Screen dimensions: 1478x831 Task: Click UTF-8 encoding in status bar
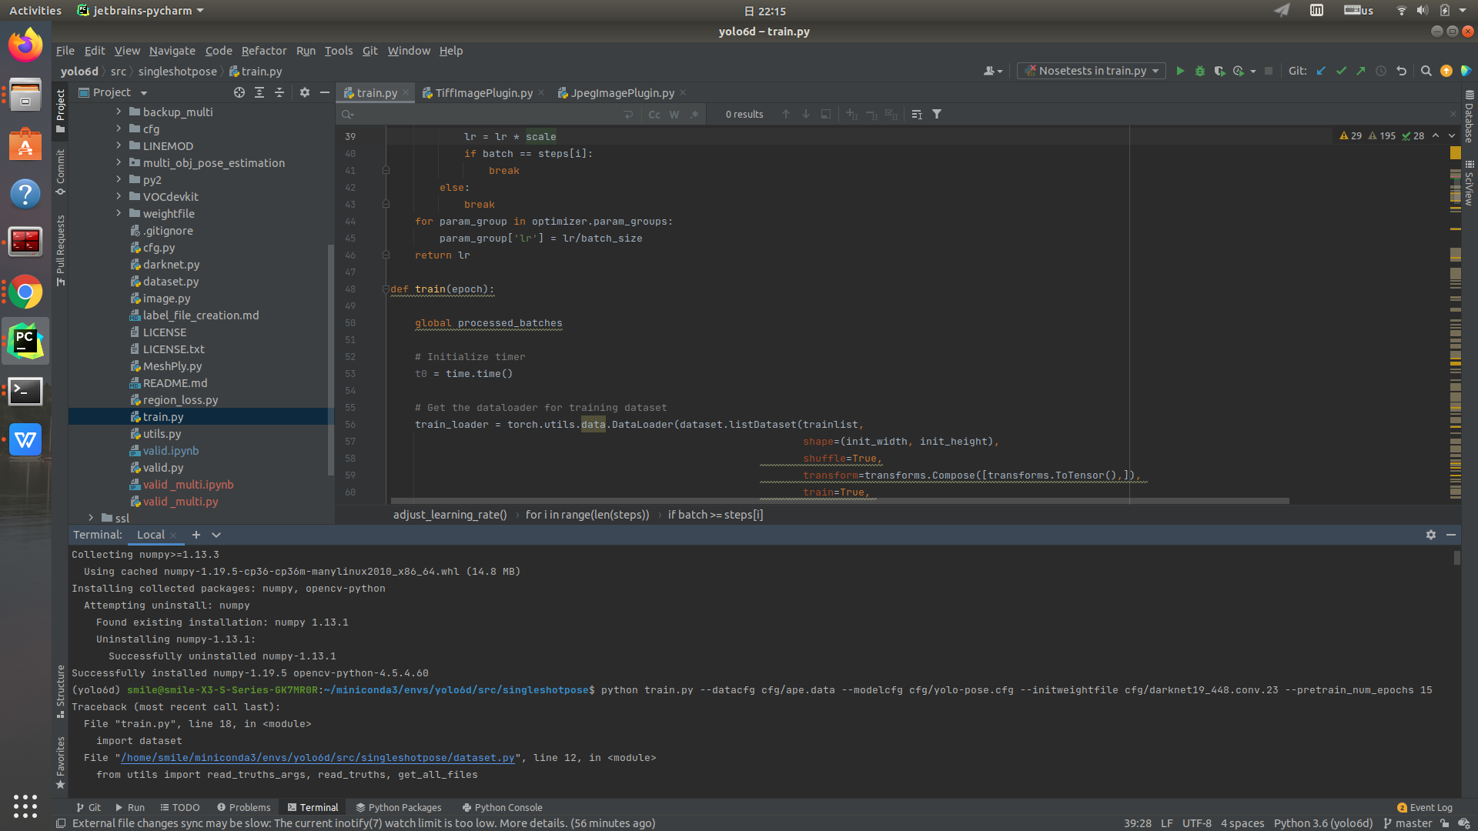1196,823
